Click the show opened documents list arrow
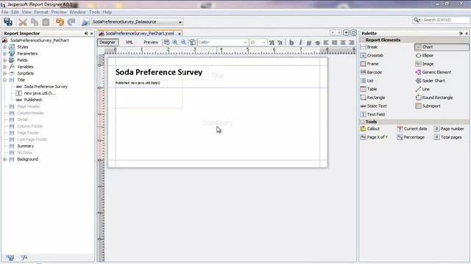The image size is (471, 264). (x=346, y=32)
